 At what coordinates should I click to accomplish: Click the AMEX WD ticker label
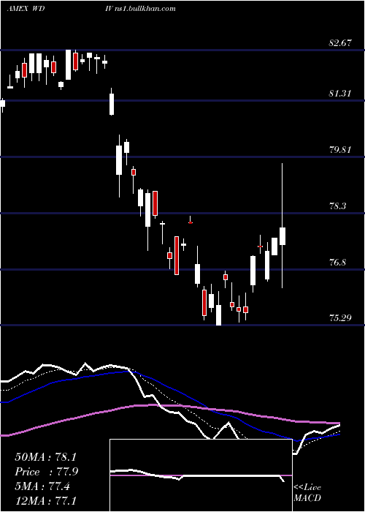point(26,9)
